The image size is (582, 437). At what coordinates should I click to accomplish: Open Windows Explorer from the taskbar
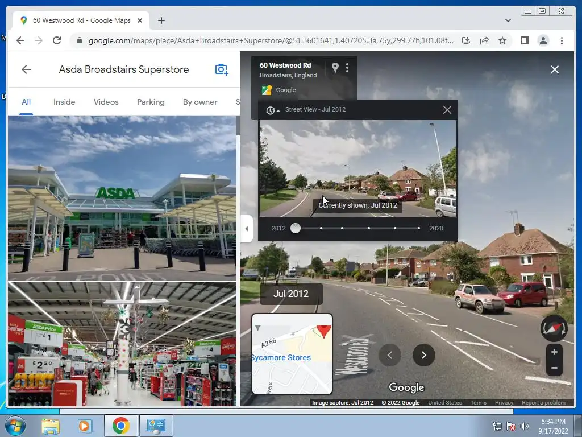pyautogui.click(x=51, y=426)
